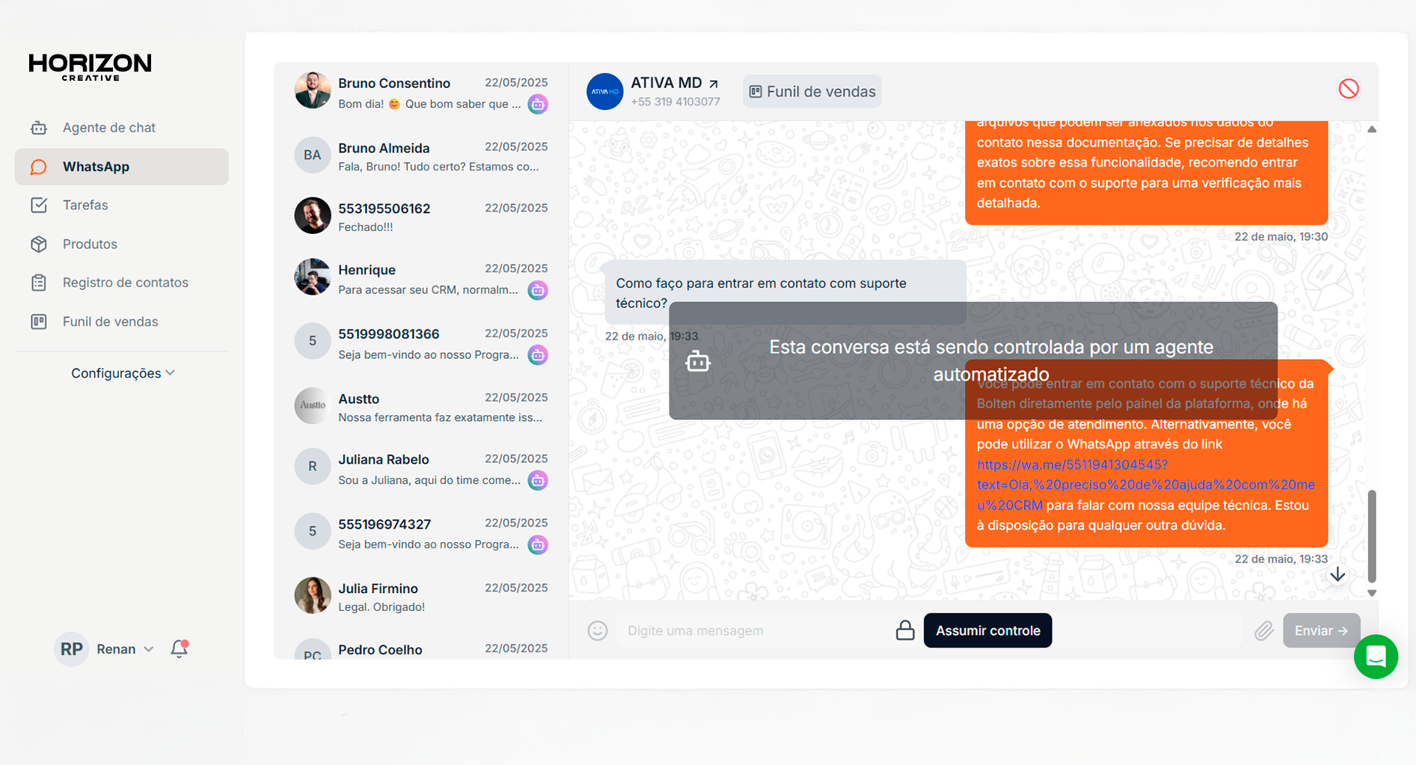Click the robot icon in automated agent banner
The width and height of the screenshot is (1416, 765).
click(x=698, y=361)
